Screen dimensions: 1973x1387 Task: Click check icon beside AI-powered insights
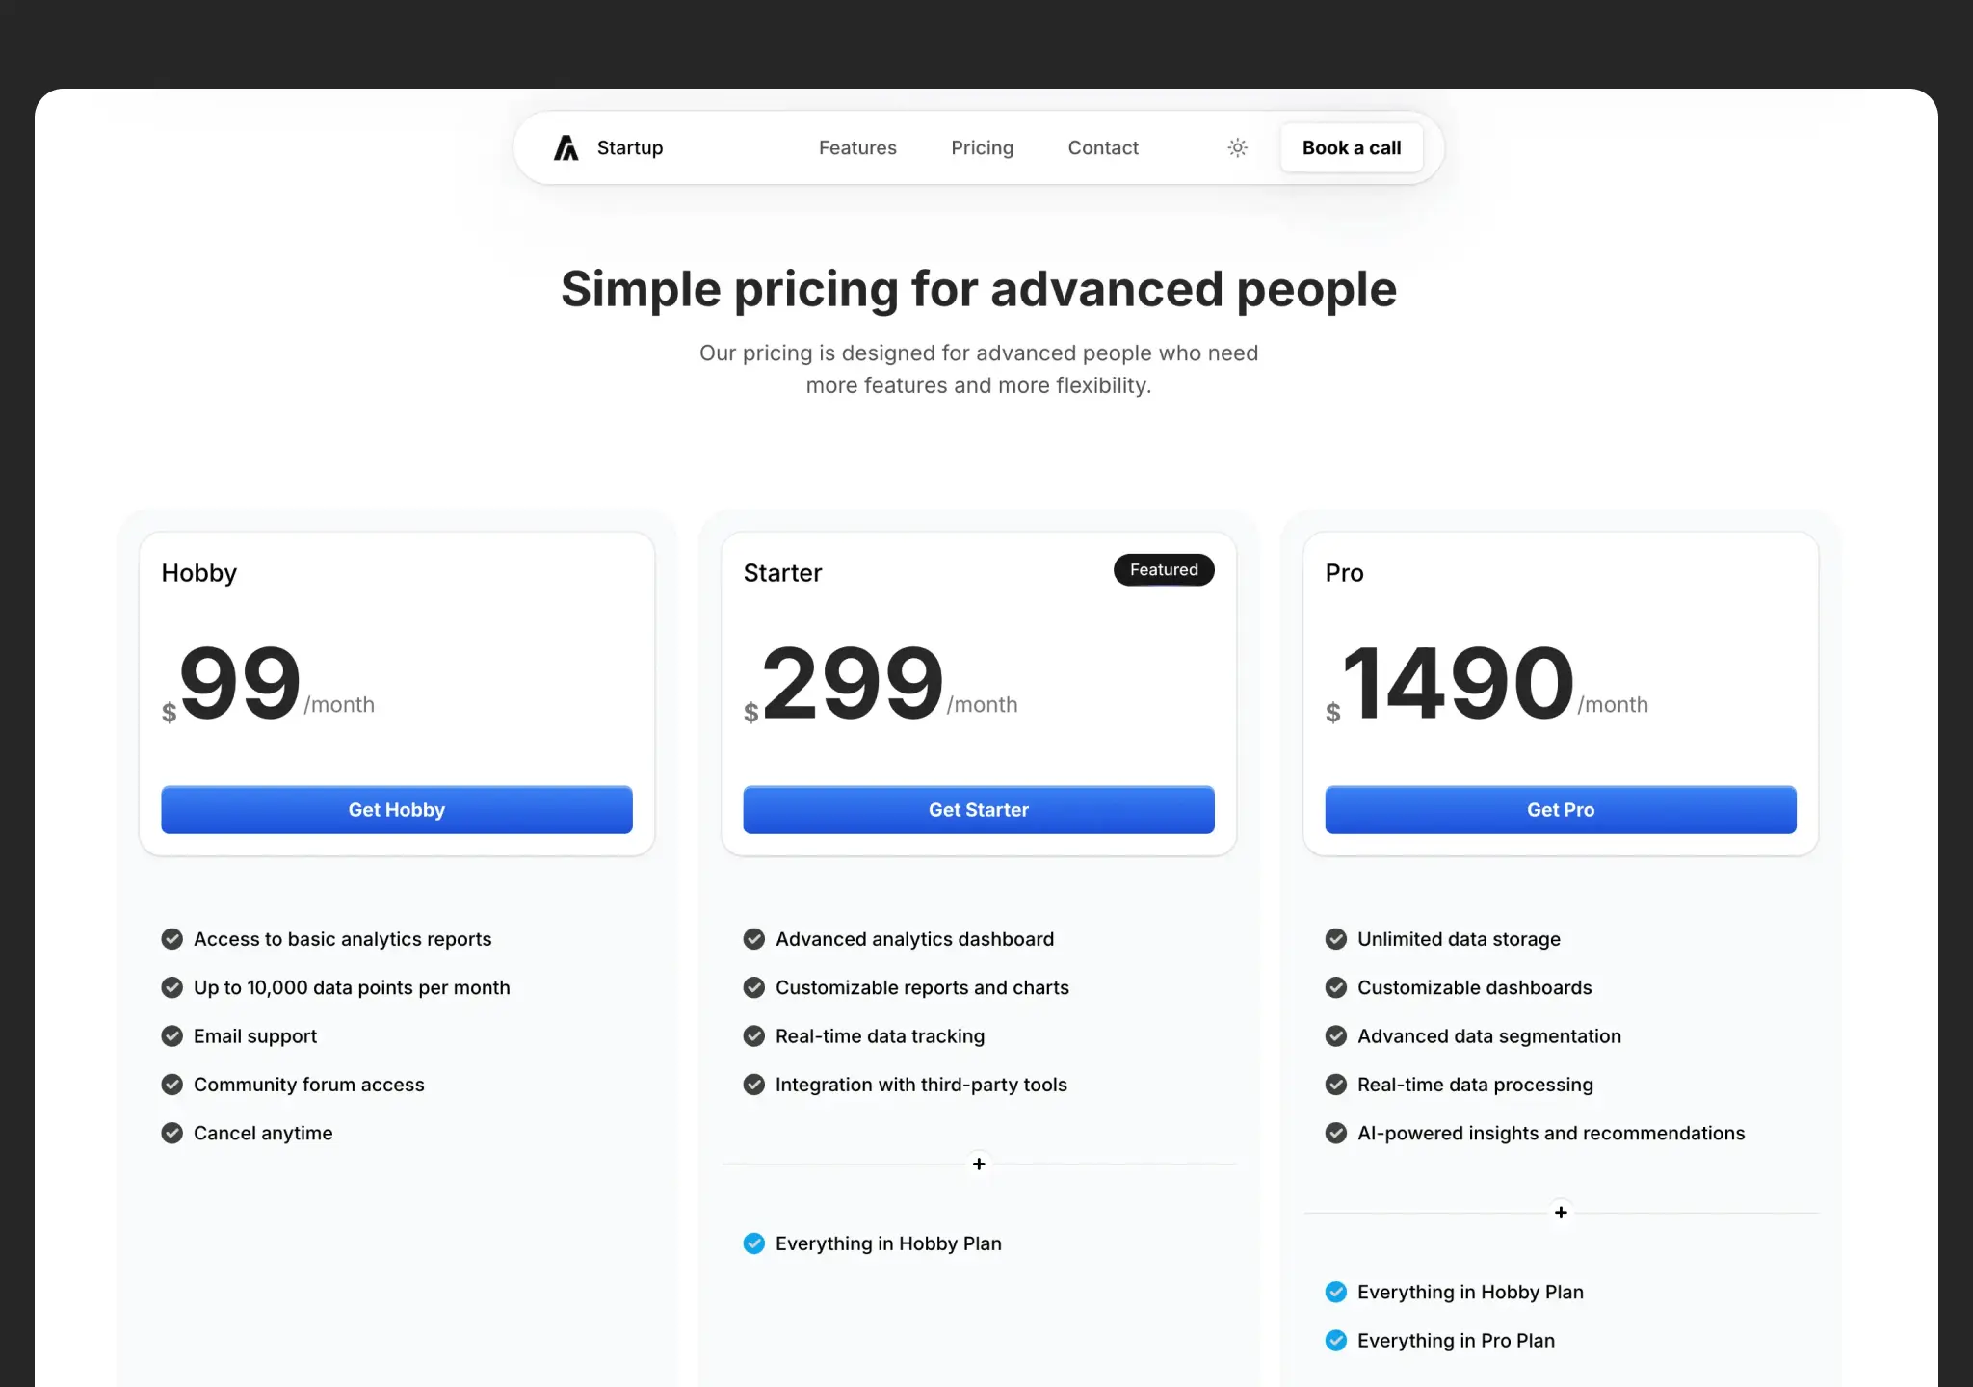(1336, 1133)
